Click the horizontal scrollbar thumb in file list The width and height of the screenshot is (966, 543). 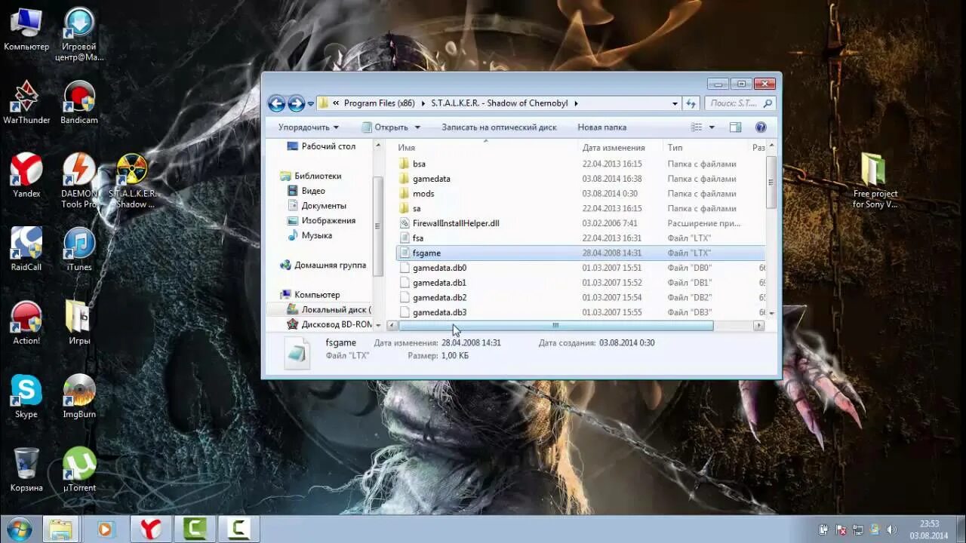coord(555,326)
